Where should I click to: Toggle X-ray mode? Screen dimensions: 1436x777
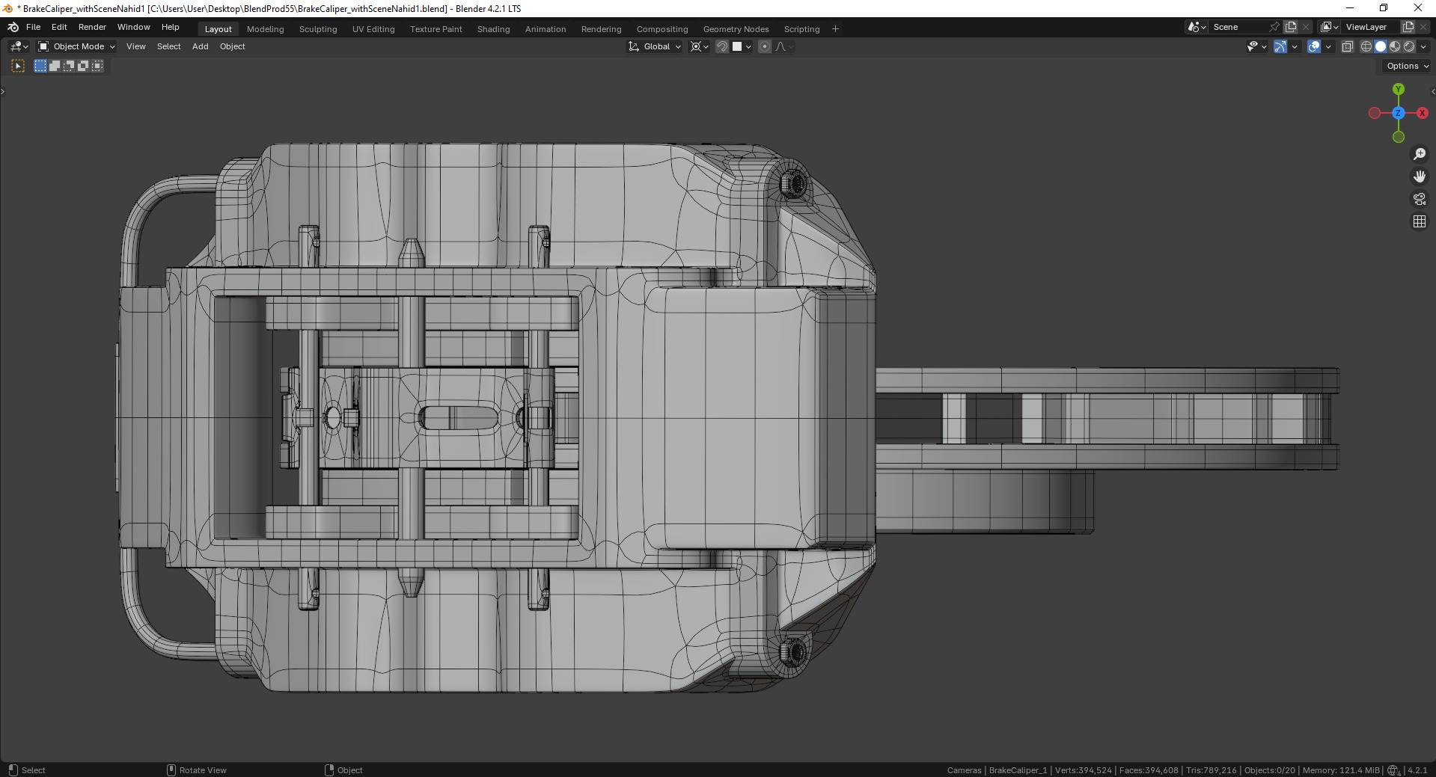(x=1347, y=46)
